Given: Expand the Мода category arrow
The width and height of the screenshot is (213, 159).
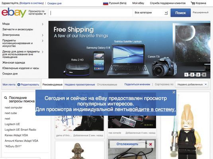Looking at the screenshot, I should tap(43, 24).
